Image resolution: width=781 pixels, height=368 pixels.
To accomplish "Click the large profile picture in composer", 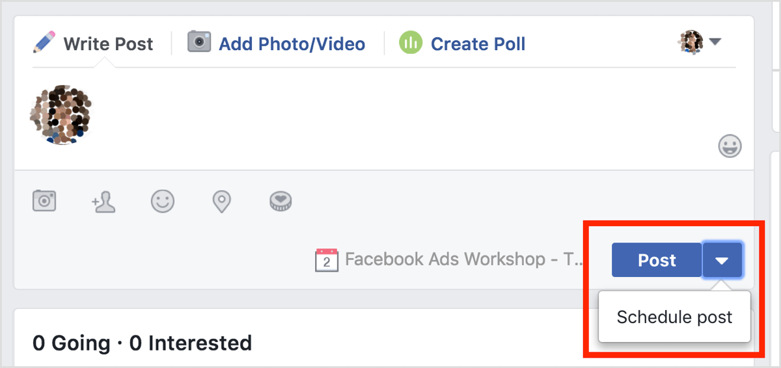I will [61, 114].
